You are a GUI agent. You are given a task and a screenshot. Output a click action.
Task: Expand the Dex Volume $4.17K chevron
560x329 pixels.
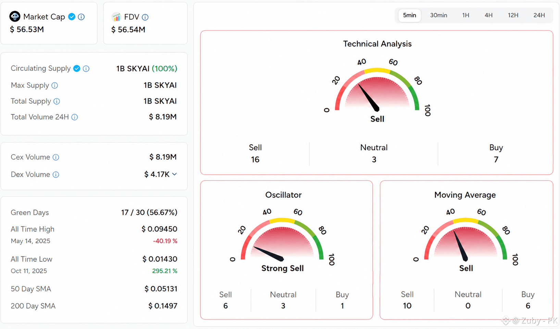coord(174,174)
